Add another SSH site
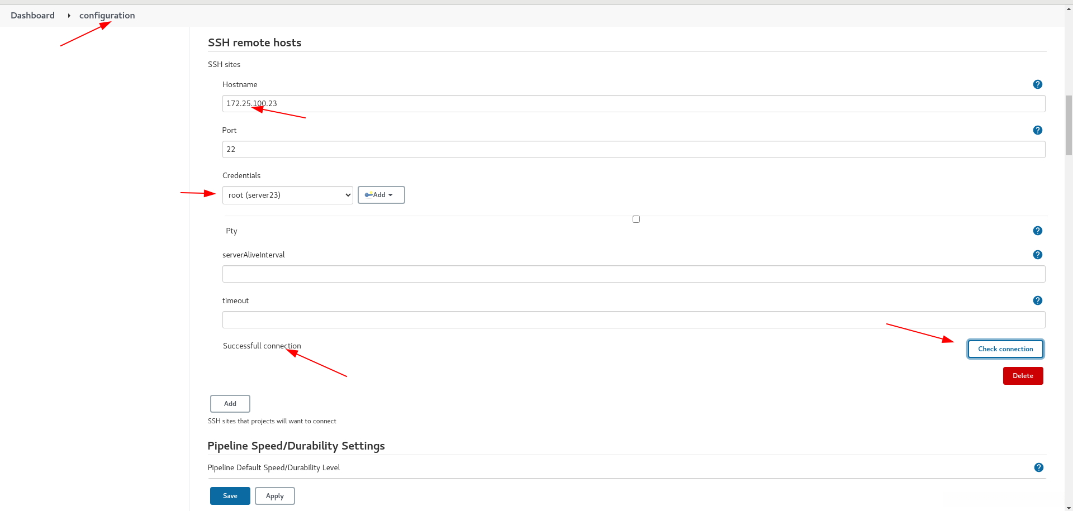Viewport: 1073px width, 511px height. (x=230, y=404)
